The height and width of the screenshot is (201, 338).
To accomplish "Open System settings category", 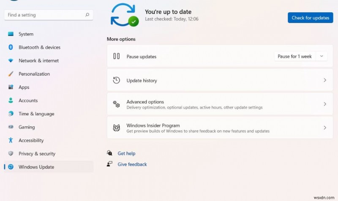I will pyautogui.click(x=49, y=34).
